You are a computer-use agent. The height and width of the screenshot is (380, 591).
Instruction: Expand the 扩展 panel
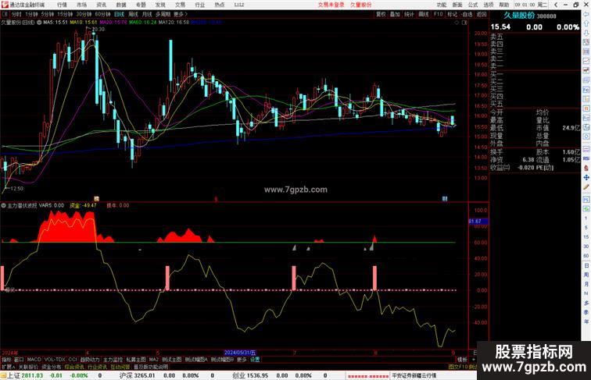click(x=8, y=367)
